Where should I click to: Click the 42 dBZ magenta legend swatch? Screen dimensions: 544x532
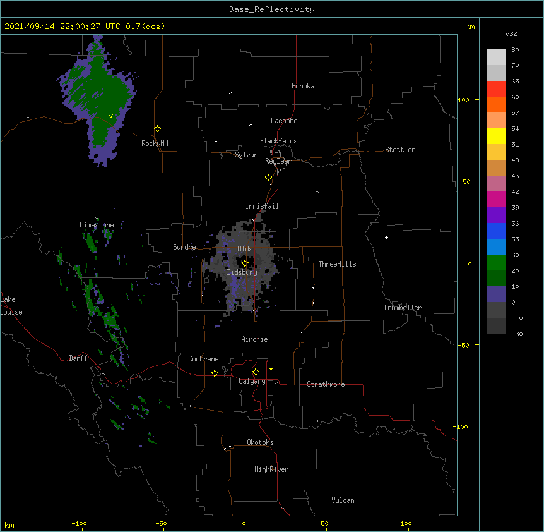click(496, 199)
